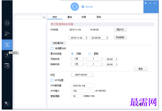Screen dimensions: 162x111
Task: Click the (0~65535) port range text
Action: 101,91
